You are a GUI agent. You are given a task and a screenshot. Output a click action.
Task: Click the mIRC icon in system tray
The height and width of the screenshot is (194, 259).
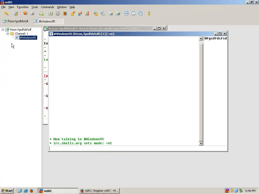227,191
